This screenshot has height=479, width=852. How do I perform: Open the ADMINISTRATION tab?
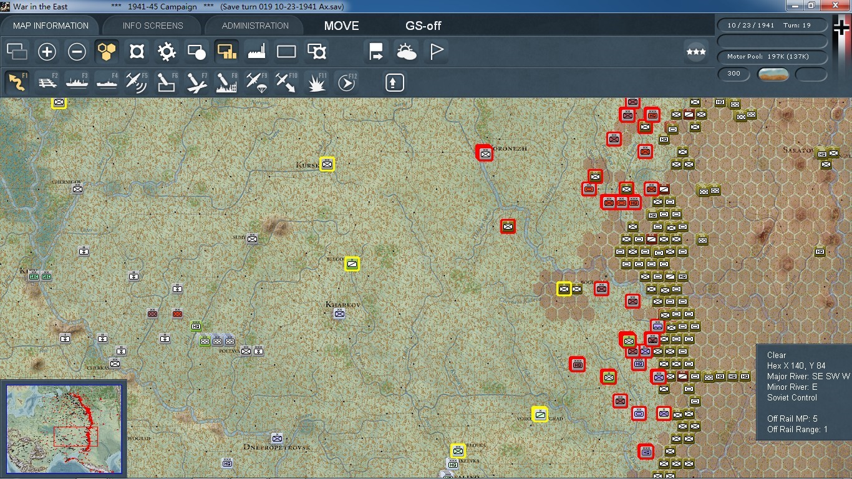255,26
